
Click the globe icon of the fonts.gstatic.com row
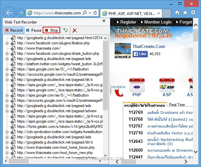point(13,127)
